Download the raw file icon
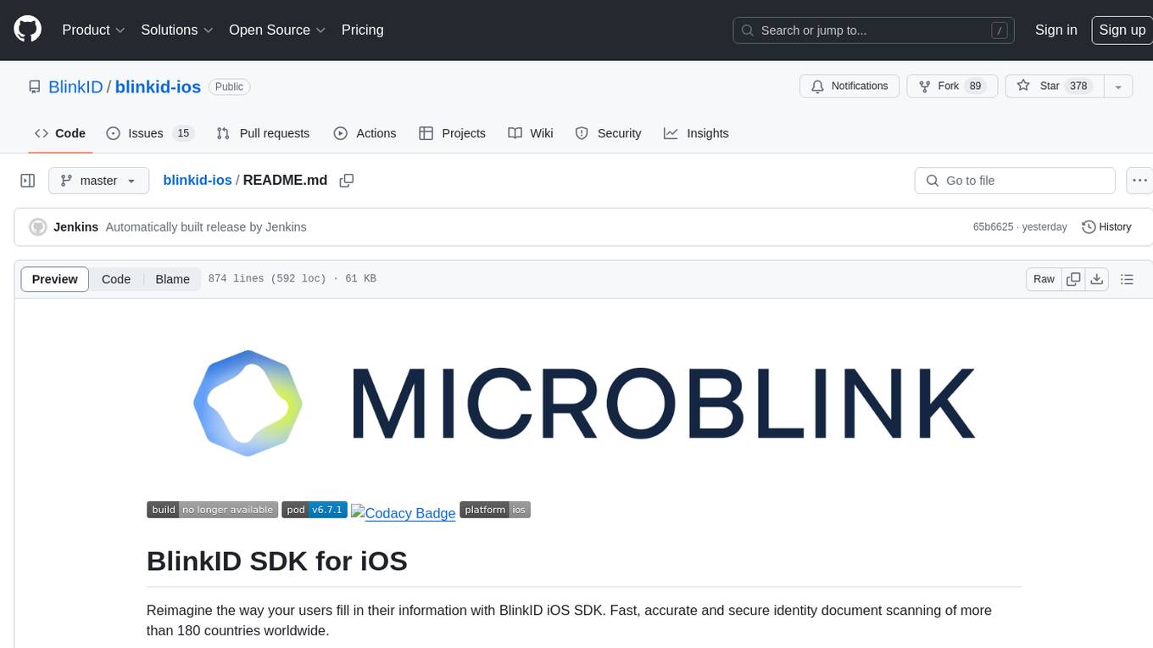This screenshot has height=648, width=1153. (1097, 279)
